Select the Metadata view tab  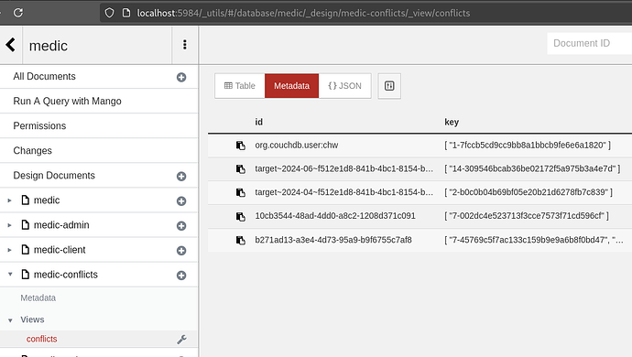292,86
